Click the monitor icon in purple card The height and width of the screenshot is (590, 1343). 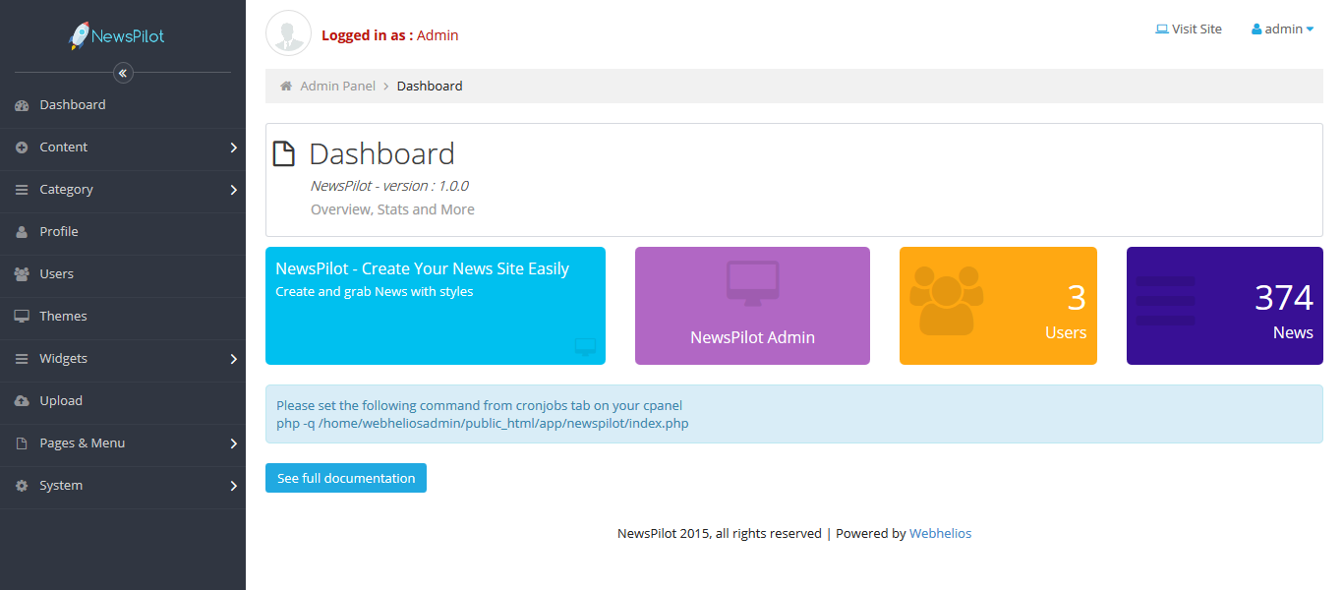pyautogui.click(x=753, y=283)
